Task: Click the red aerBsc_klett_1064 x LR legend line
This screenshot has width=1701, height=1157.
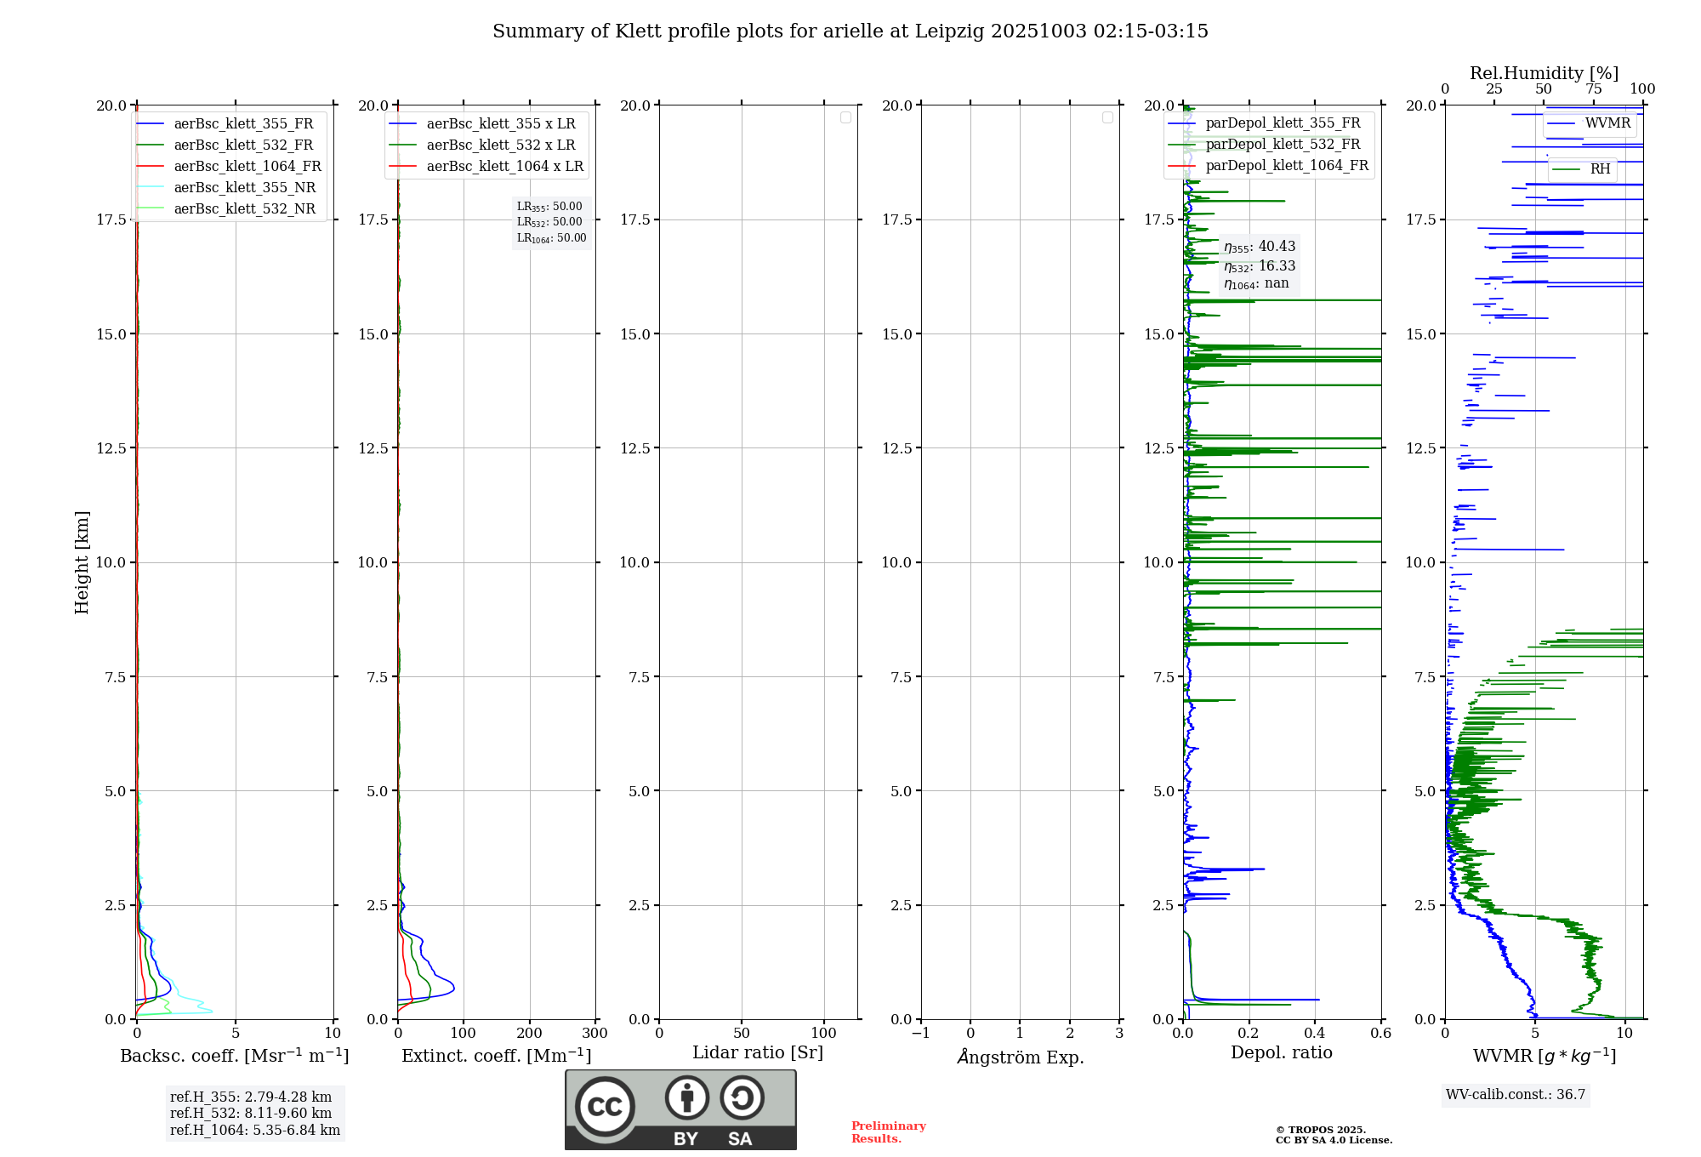Action: click(x=403, y=167)
